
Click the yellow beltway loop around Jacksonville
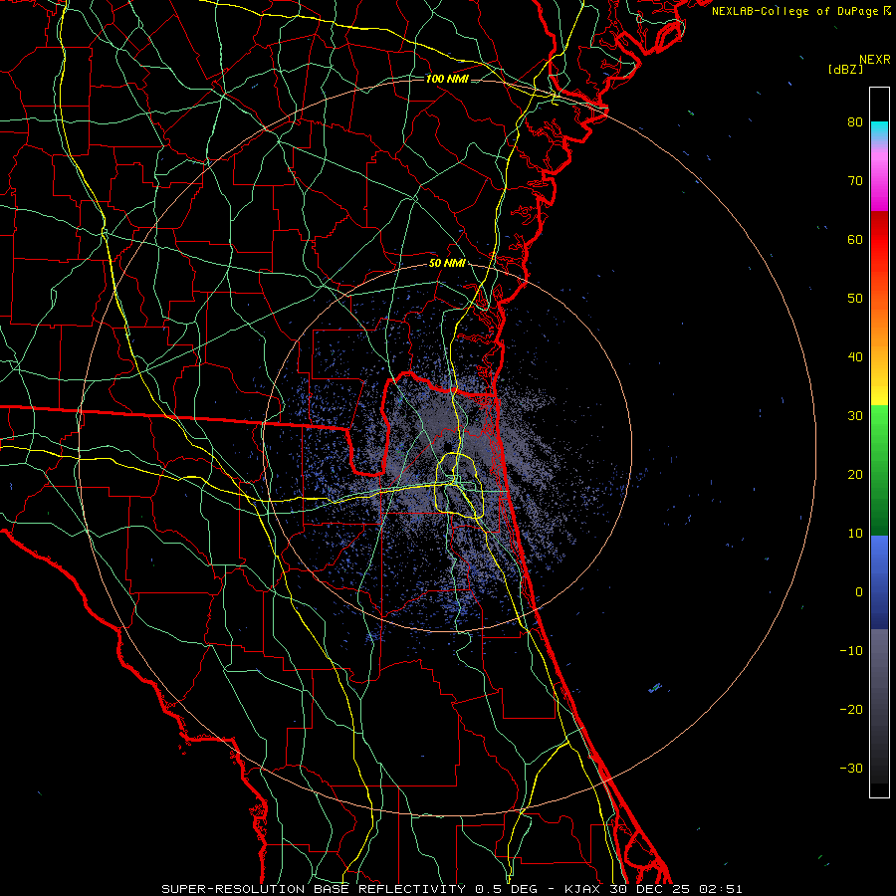pyautogui.click(x=460, y=486)
